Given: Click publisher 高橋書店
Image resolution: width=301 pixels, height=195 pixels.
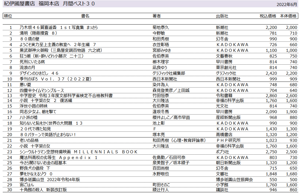Looking at the screenshot, I should coord(224,134).
